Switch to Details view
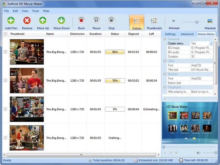Screen dimensions: 220x165 (137, 22)
